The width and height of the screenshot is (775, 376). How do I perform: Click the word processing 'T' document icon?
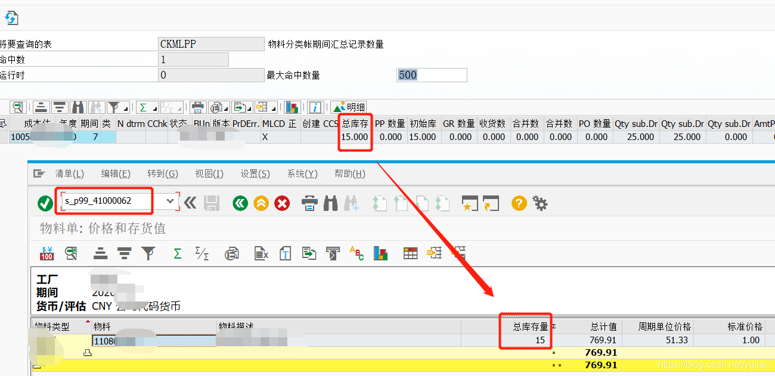click(x=285, y=253)
